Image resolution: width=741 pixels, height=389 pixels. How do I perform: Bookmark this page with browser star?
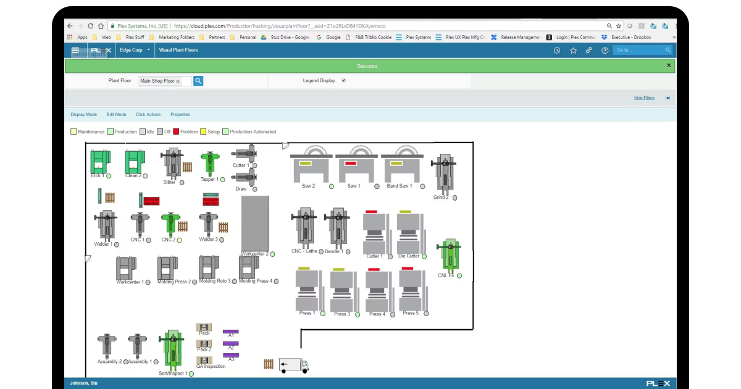click(619, 26)
